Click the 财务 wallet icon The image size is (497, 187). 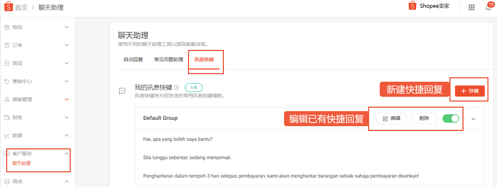[x=7, y=117]
